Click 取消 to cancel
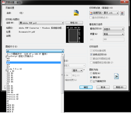131x113 pixels. [103, 87]
